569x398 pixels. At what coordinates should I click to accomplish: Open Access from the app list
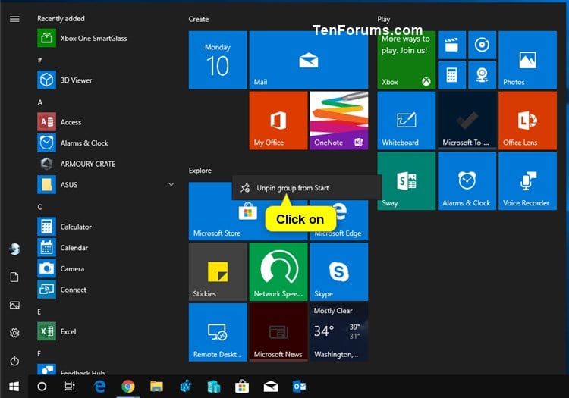pos(105,122)
